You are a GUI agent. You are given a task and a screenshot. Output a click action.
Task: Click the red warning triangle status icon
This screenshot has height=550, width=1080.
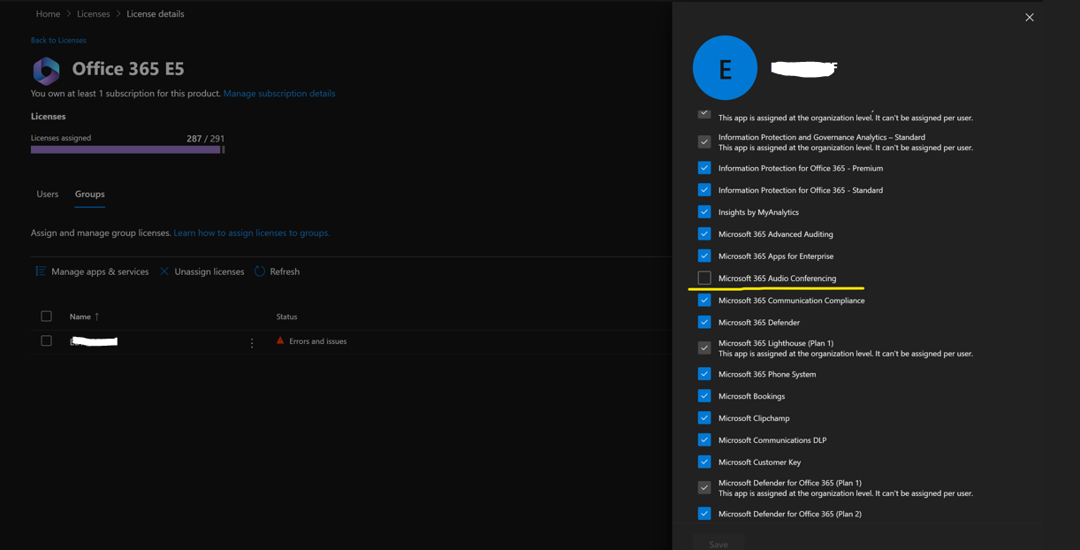click(x=280, y=340)
